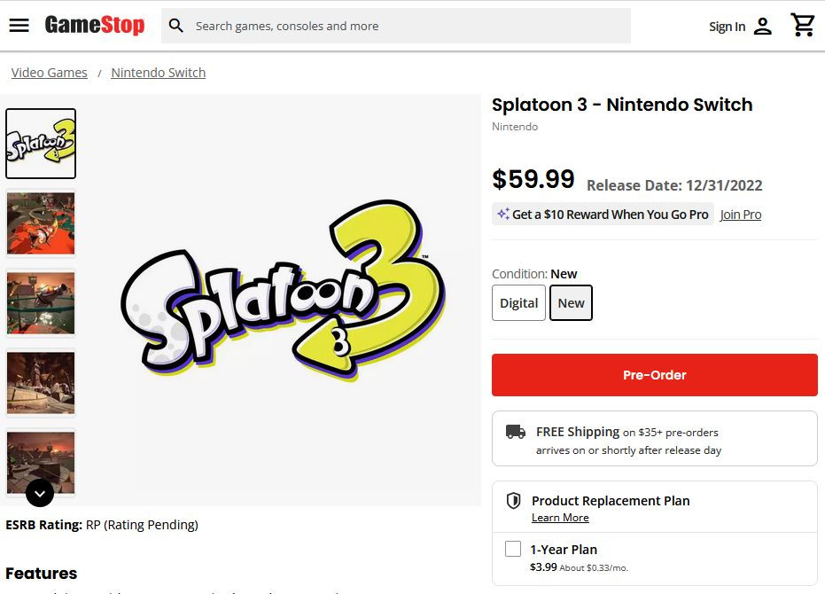Click the Product Replacement Plan shield icon
This screenshot has width=825, height=594.
[513, 501]
